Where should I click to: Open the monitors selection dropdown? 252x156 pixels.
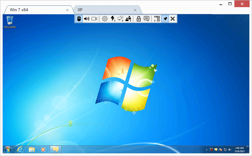(x=120, y=19)
